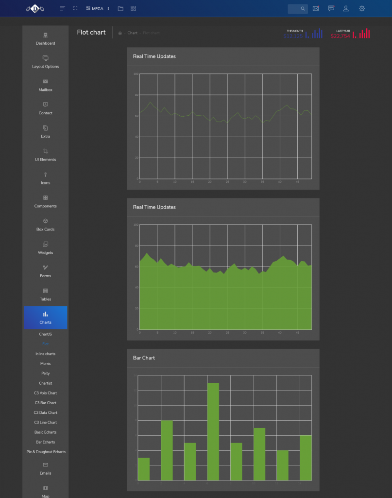Open the settings gear icon

(362, 8)
